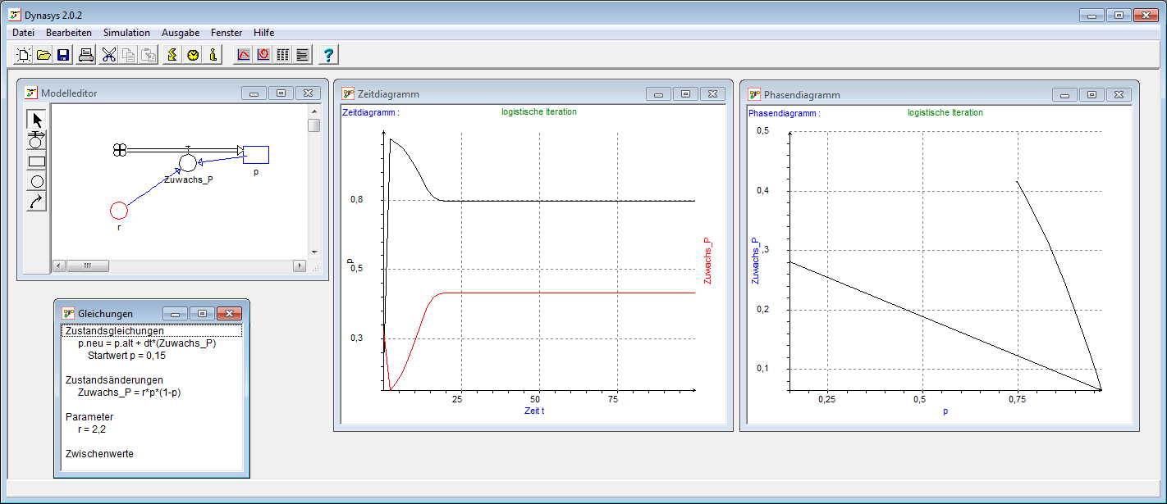Select the flow (valve) tool in Modelleditor
Viewport: 1167px width, 504px height.
[x=36, y=140]
